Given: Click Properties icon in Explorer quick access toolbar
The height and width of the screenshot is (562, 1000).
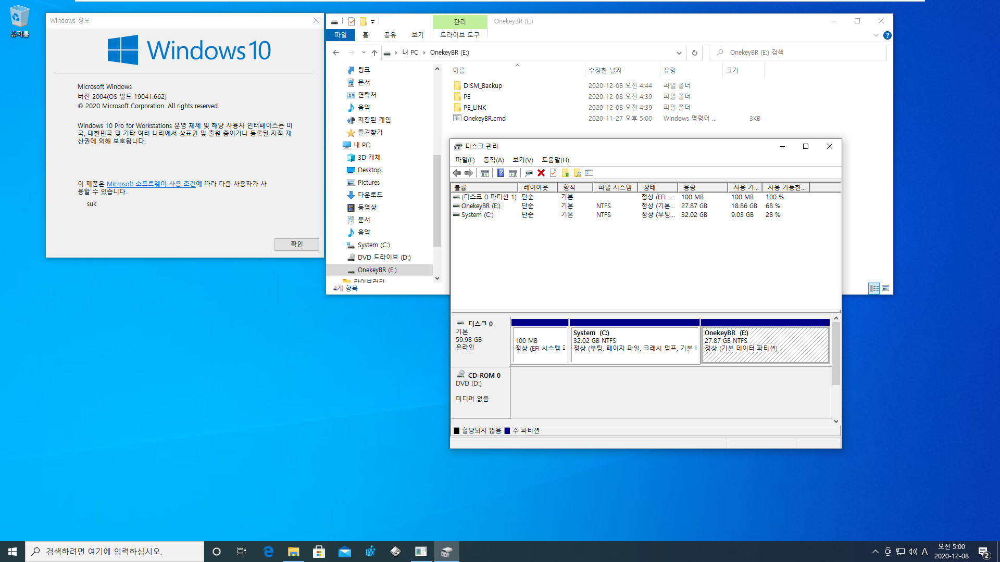Looking at the screenshot, I should tap(352, 21).
